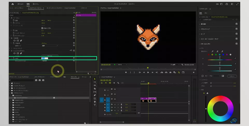Click the cyan HSL color swatch

pyautogui.click(x=220, y=54)
